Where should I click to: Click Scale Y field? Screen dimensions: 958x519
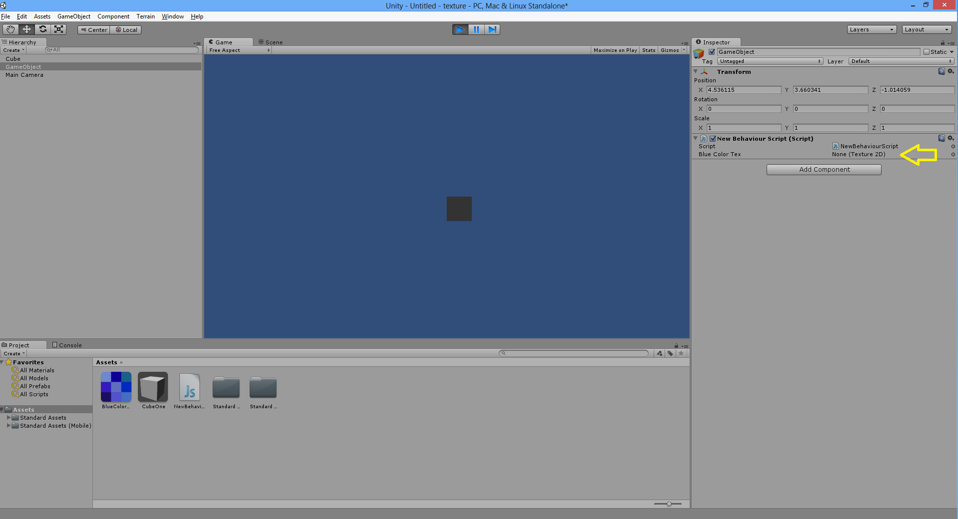[x=831, y=128]
